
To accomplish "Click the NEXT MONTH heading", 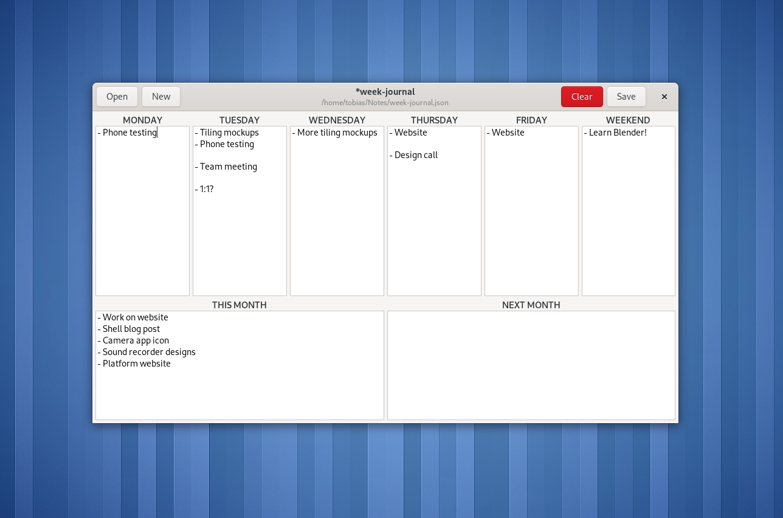I will coord(531,305).
